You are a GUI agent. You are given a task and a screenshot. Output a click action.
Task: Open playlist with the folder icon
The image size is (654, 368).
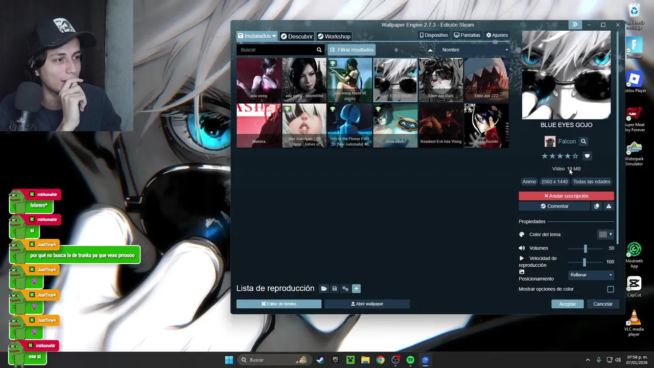tap(324, 289)
